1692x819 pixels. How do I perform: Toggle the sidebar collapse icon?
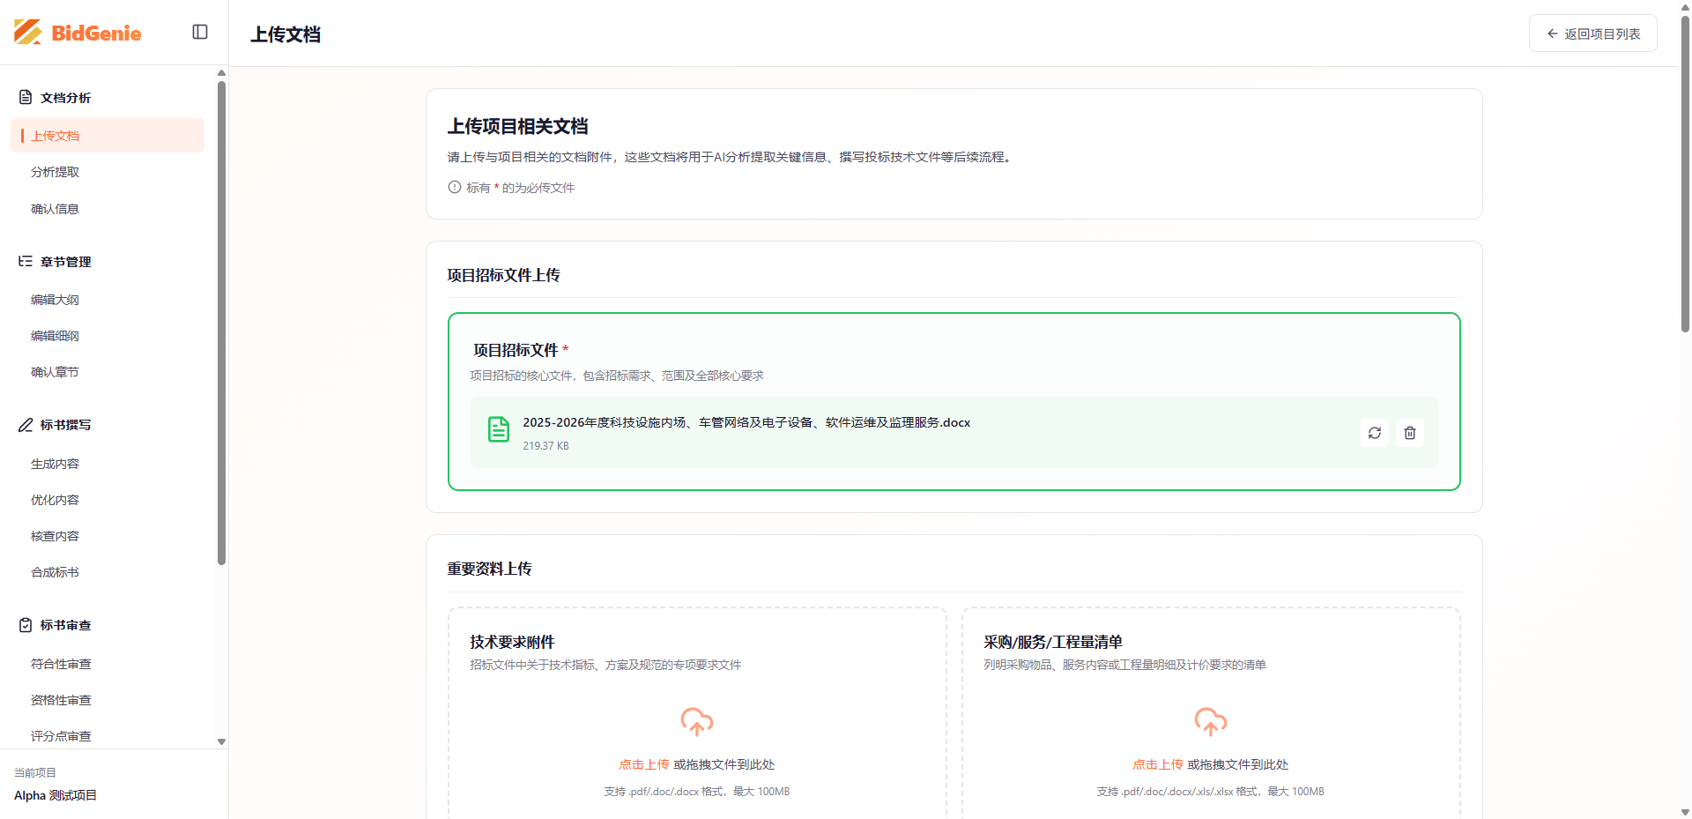(200, 32)
